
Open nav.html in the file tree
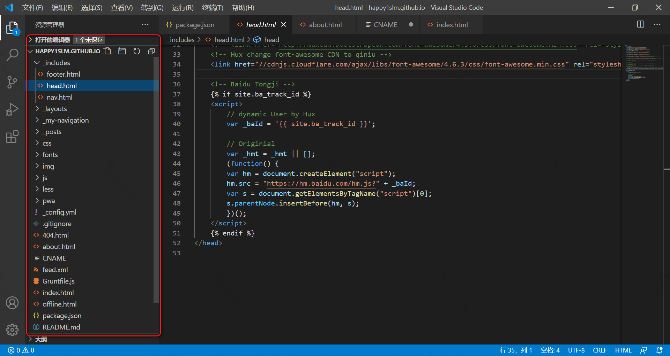pyautogui.click(x=59, y=97)
